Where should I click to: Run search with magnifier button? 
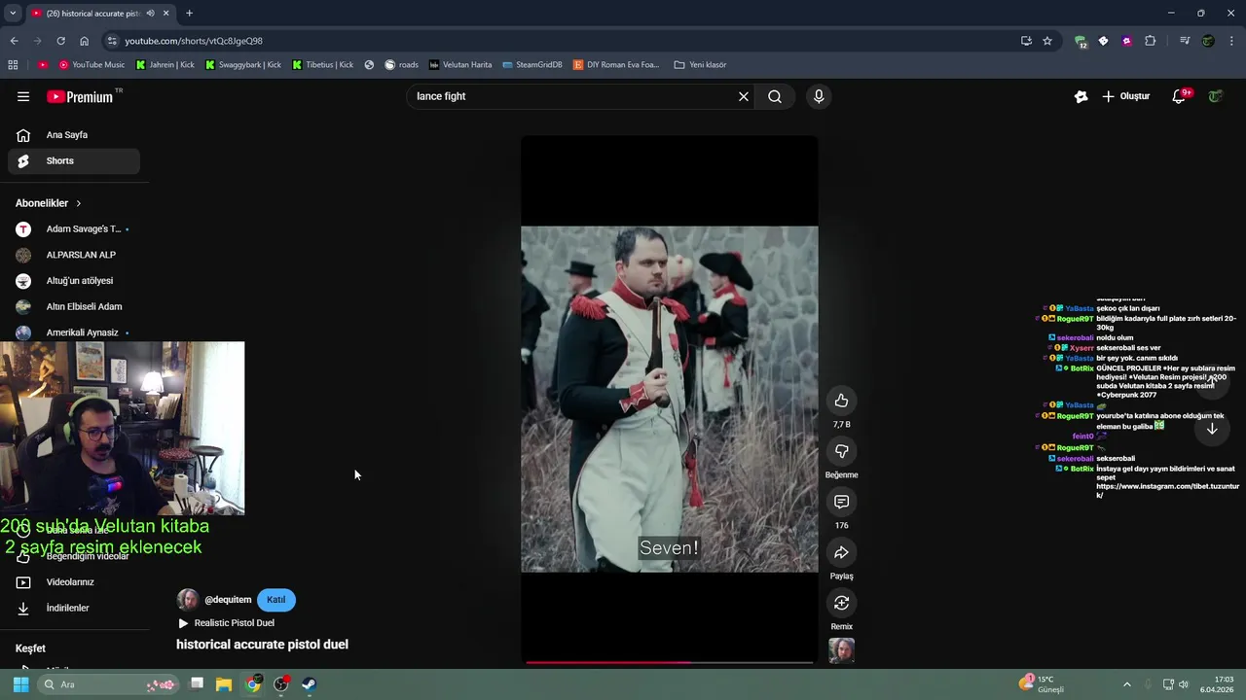click(x=775, y=96)
